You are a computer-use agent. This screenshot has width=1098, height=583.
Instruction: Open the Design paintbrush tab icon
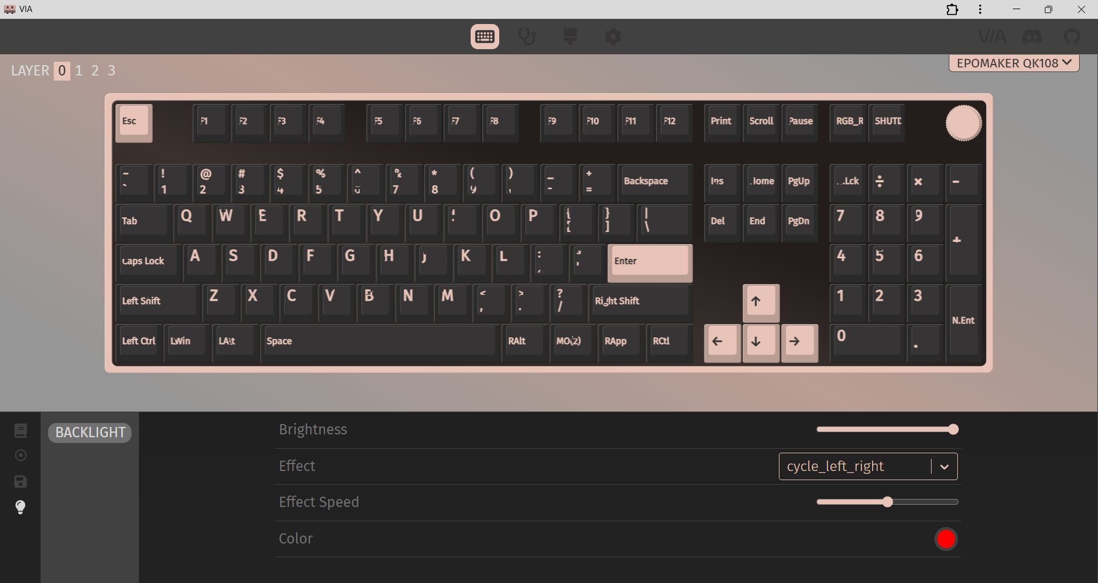click(x=570, y=37)
